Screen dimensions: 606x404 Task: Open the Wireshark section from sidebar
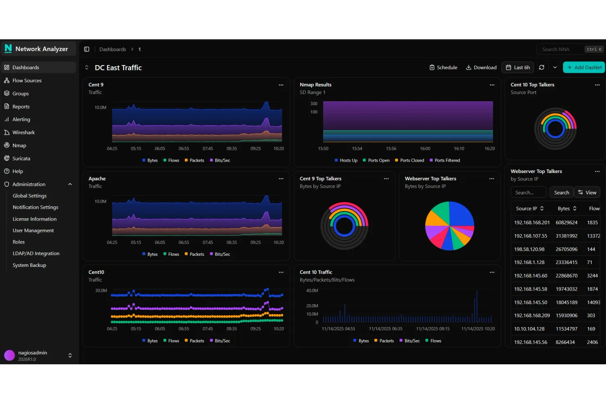point(24,132)
